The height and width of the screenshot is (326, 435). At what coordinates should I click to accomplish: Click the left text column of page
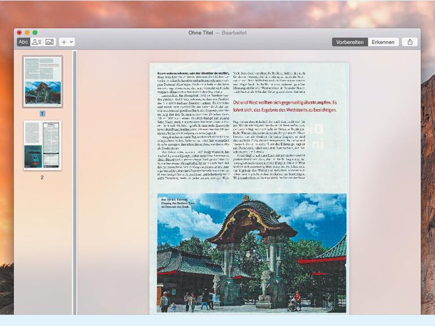[193, 124]
